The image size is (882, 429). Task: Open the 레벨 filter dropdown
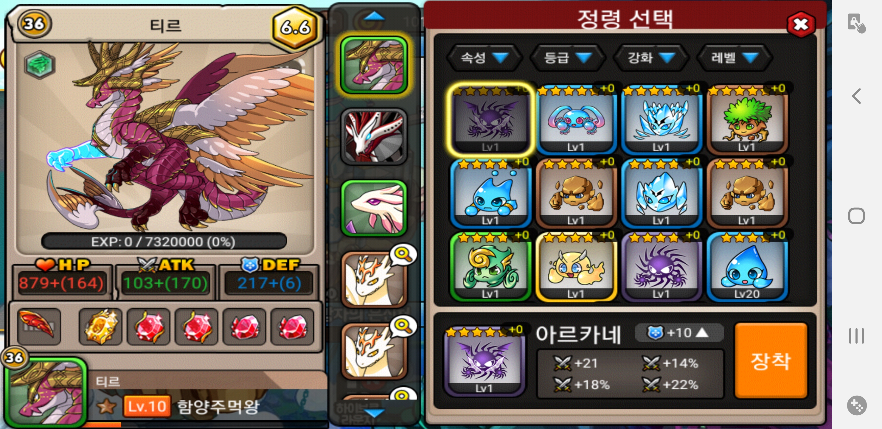(x=734, y=57)
